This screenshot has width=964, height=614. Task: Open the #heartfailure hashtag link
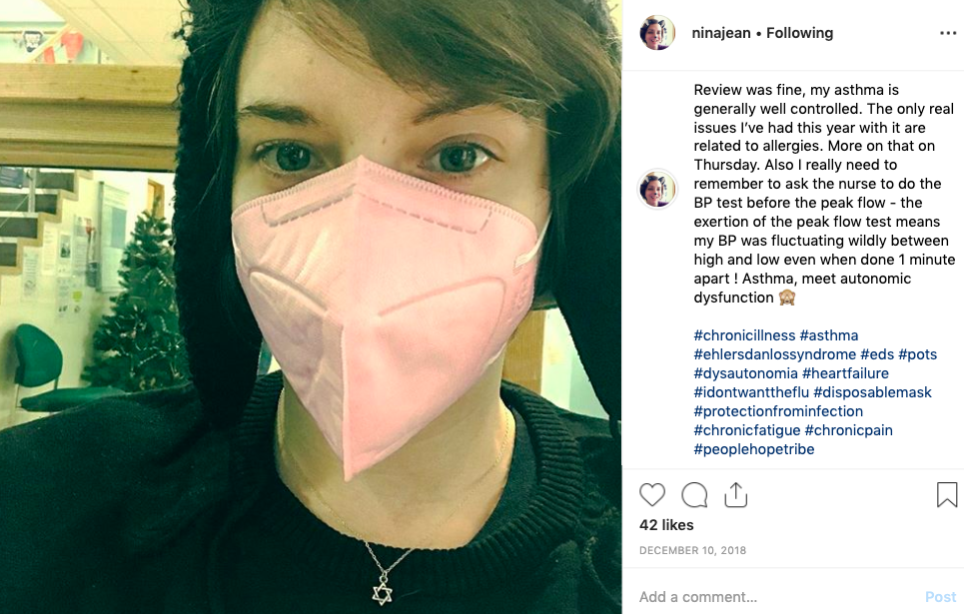[x=845, y=373]
